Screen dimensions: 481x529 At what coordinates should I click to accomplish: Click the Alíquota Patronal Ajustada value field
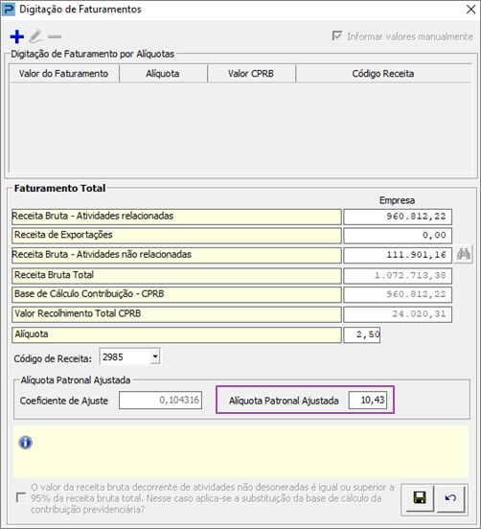[x=368, y=401]
